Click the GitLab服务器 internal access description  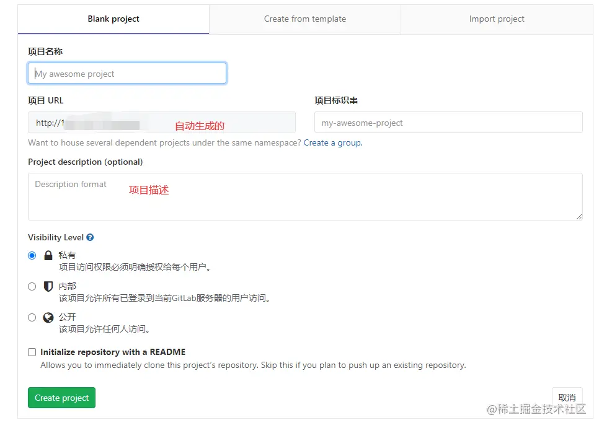(164, 298)
